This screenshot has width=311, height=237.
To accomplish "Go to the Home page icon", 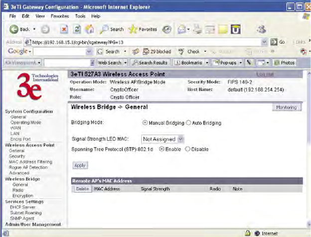I will 89,29.
